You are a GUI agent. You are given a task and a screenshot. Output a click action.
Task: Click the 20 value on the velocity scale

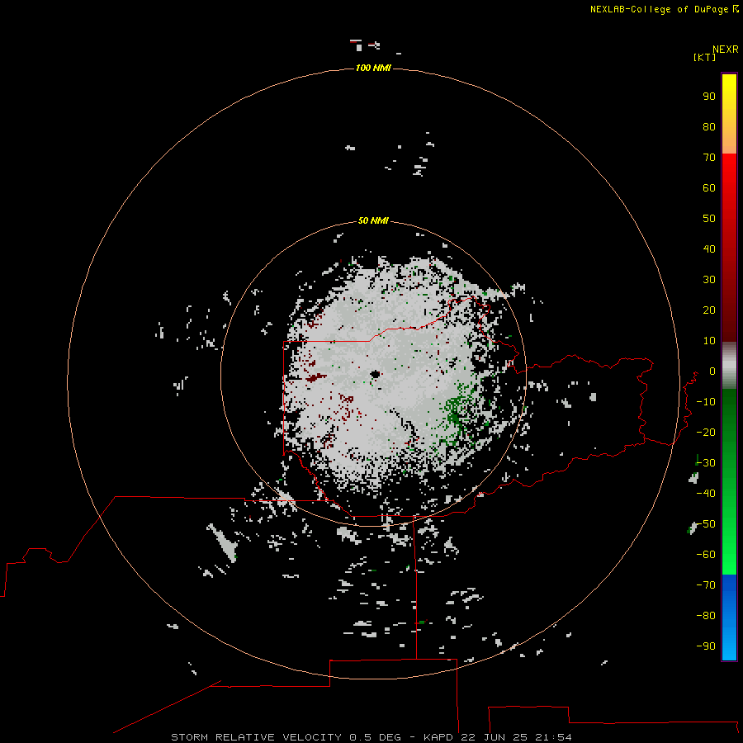point(709,310)
